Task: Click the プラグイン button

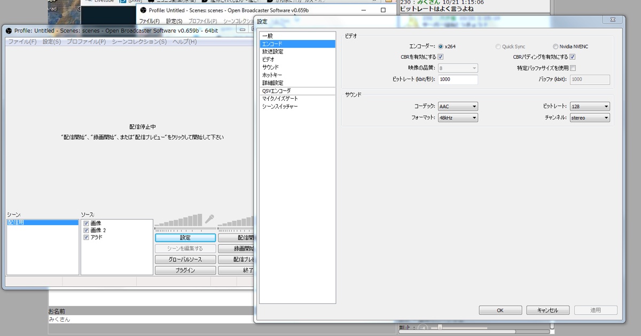Action: [x=185, y=270]
